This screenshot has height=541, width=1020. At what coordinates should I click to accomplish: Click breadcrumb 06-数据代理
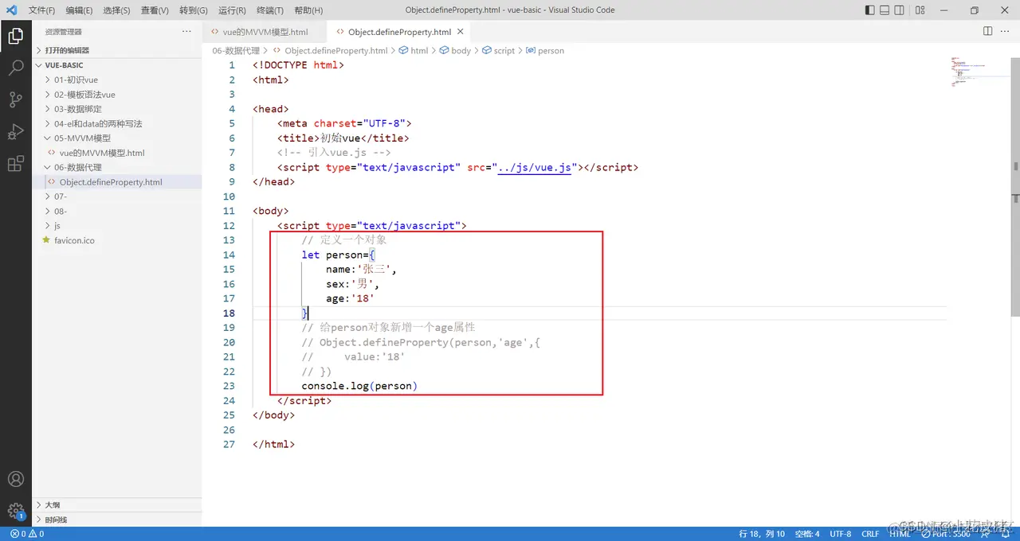(236, 50)
